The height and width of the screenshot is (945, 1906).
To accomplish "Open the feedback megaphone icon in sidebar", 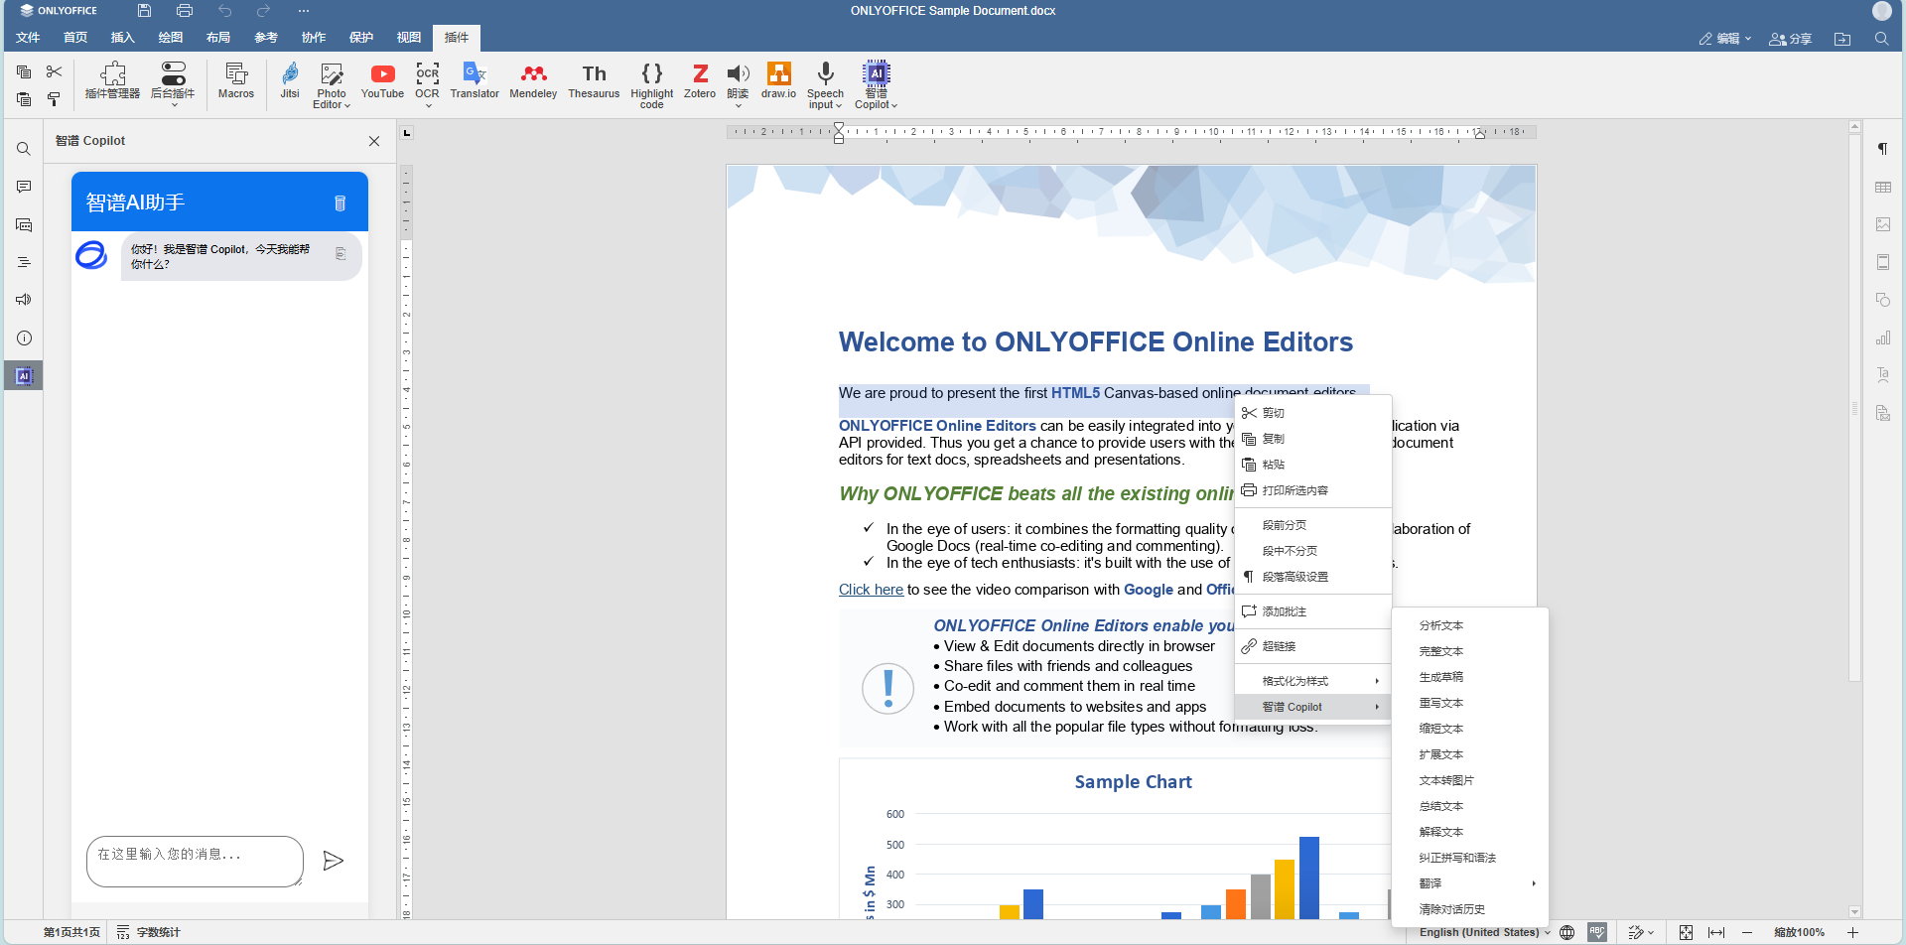I will pyautogui.click(x=24, y=300).
